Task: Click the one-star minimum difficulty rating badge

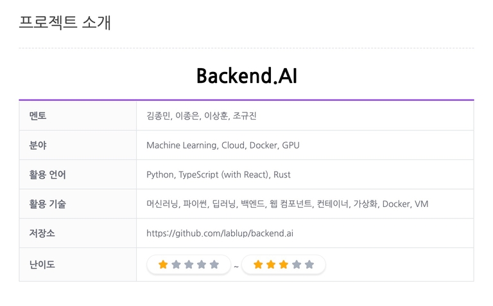Action: (x=189, y=264)
